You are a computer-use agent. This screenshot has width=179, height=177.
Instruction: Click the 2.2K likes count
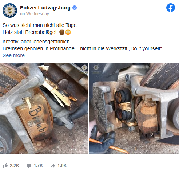[x=15, y=166]
